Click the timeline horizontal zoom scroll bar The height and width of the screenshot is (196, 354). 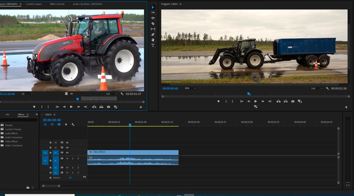click(51, 186)
